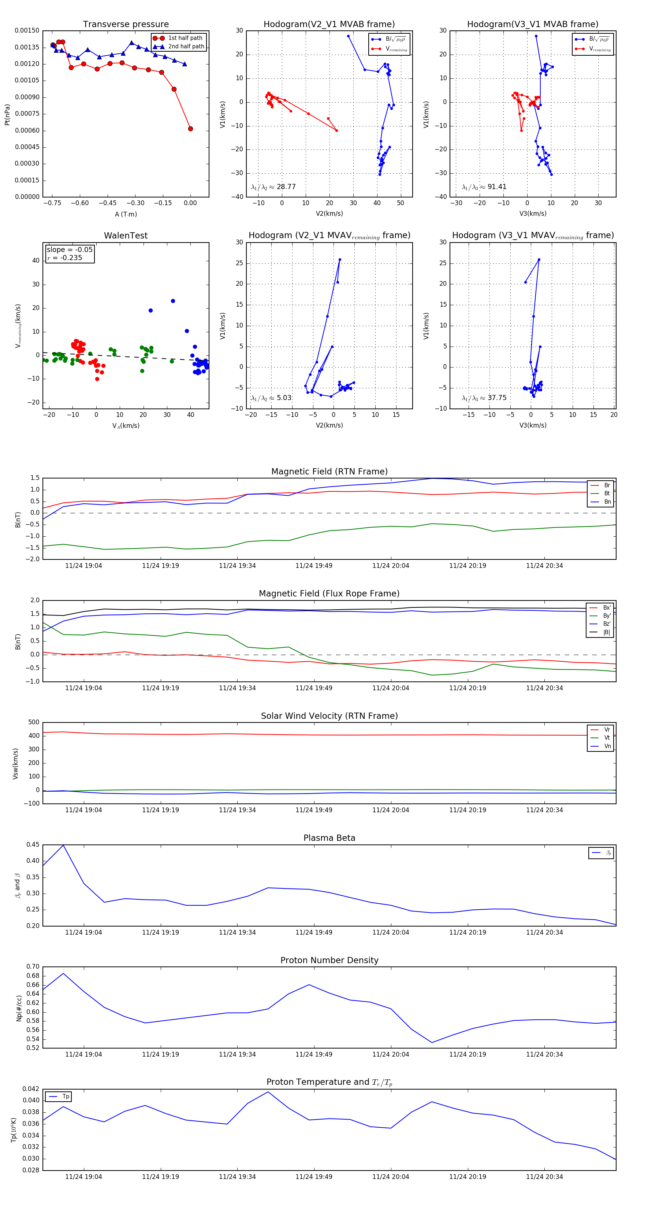Select the "1st half path" legend entry
This screenshot has width=659, height=1209.
(179, 38)
